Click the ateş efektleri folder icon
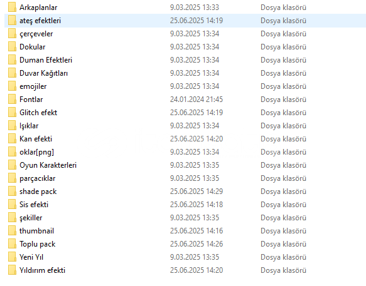Viewport: 366px width, 286px height. pos(12,21)
